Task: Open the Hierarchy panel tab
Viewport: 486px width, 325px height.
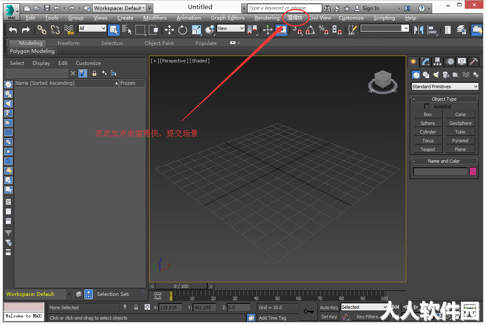Action: click(x=437, y=62)
